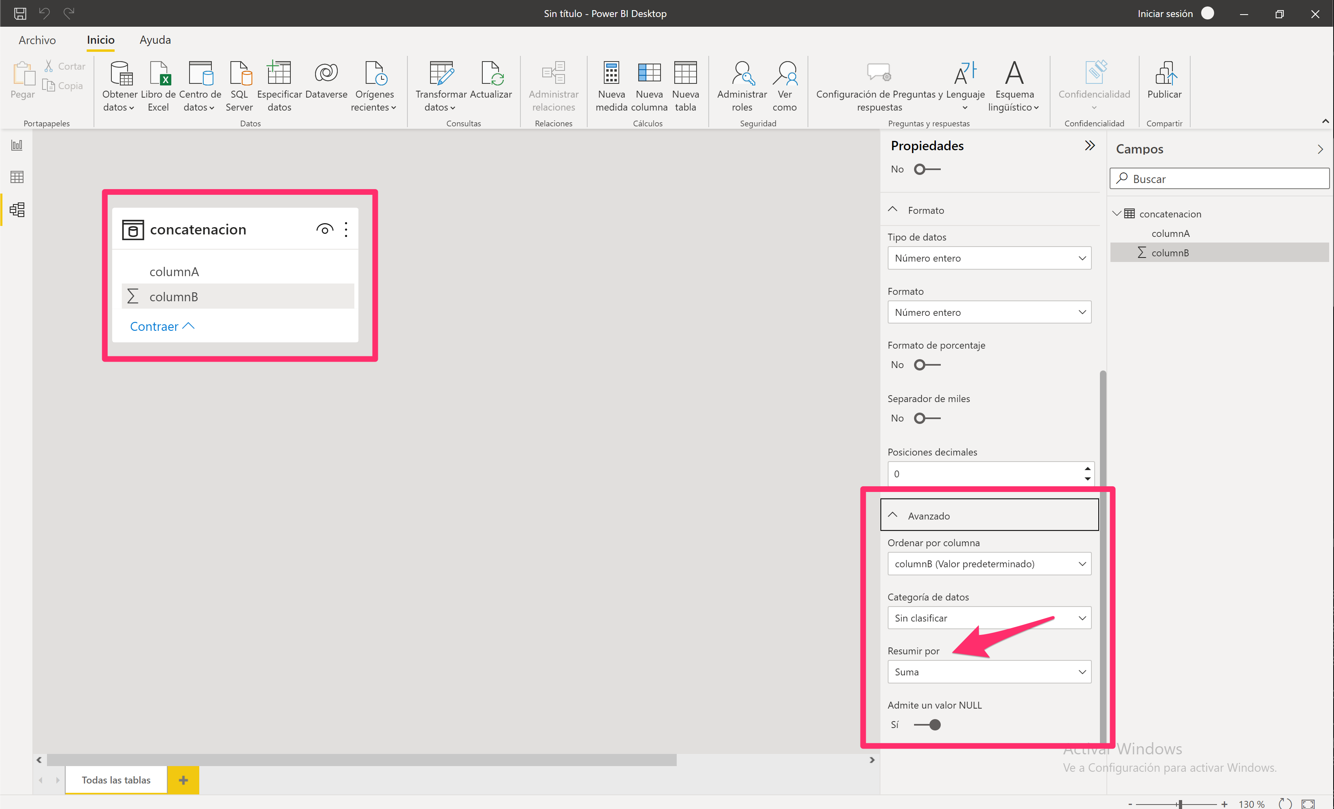Open Esquema lingüístico icon
This screenshot has width=1334, height=809.
click(x=1014, y=87)
